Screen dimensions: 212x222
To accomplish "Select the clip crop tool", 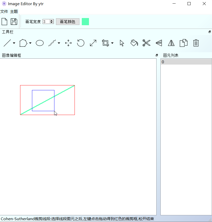I will (105, 43).
